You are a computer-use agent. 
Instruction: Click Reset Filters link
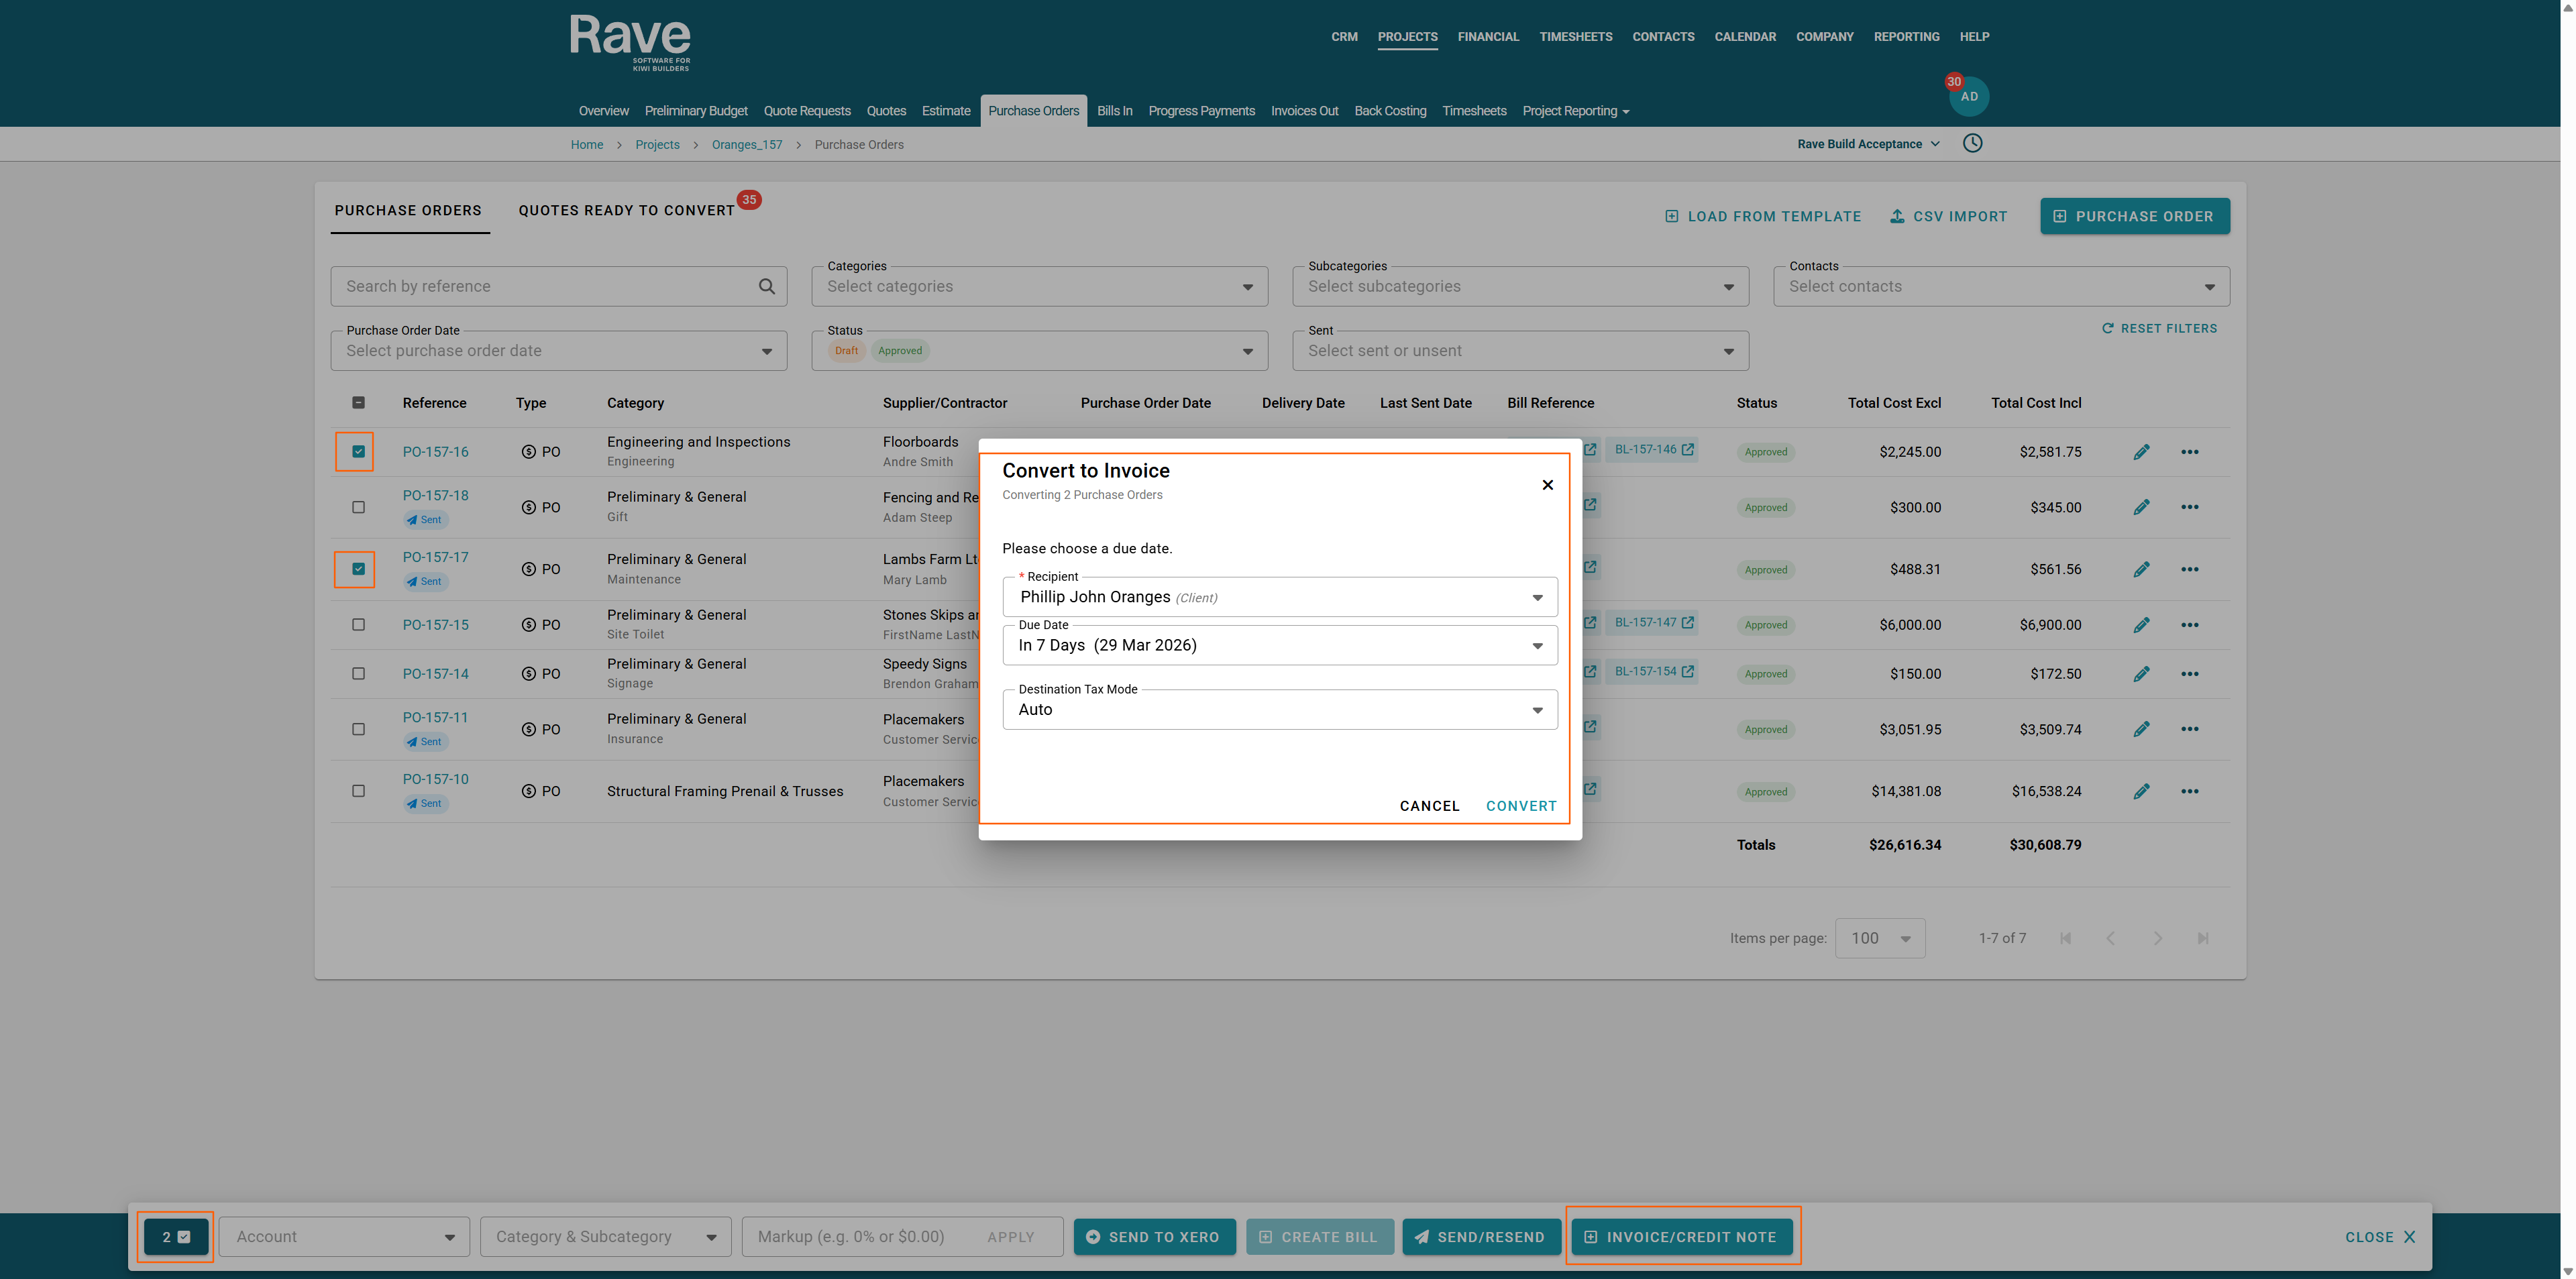click(2159, 328)
